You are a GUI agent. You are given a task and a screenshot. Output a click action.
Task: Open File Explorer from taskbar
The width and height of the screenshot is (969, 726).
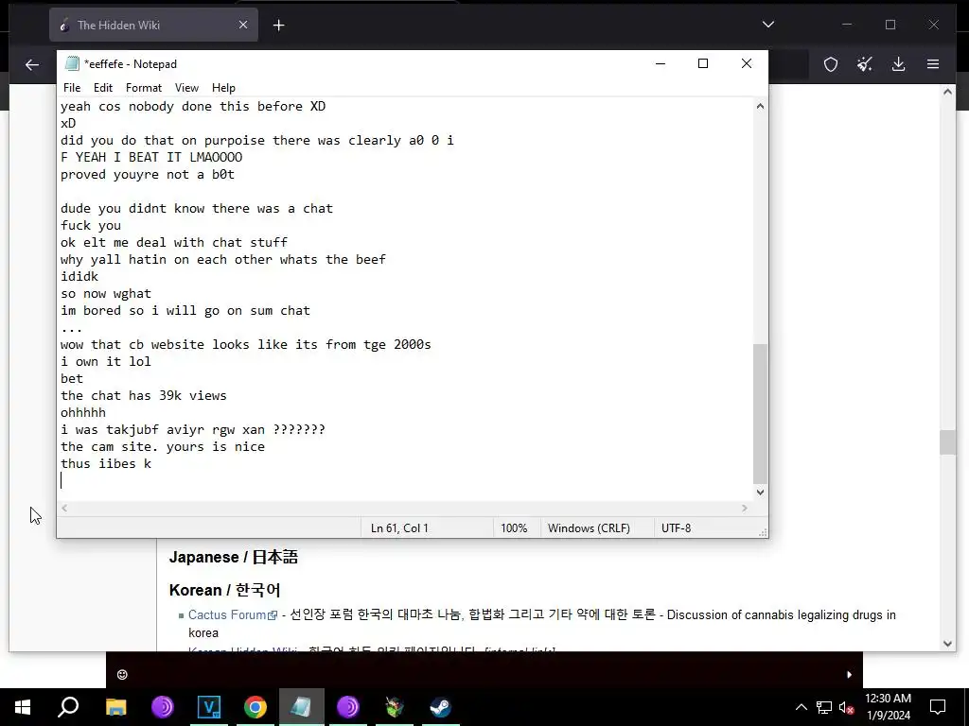click(x=115, y=707)
